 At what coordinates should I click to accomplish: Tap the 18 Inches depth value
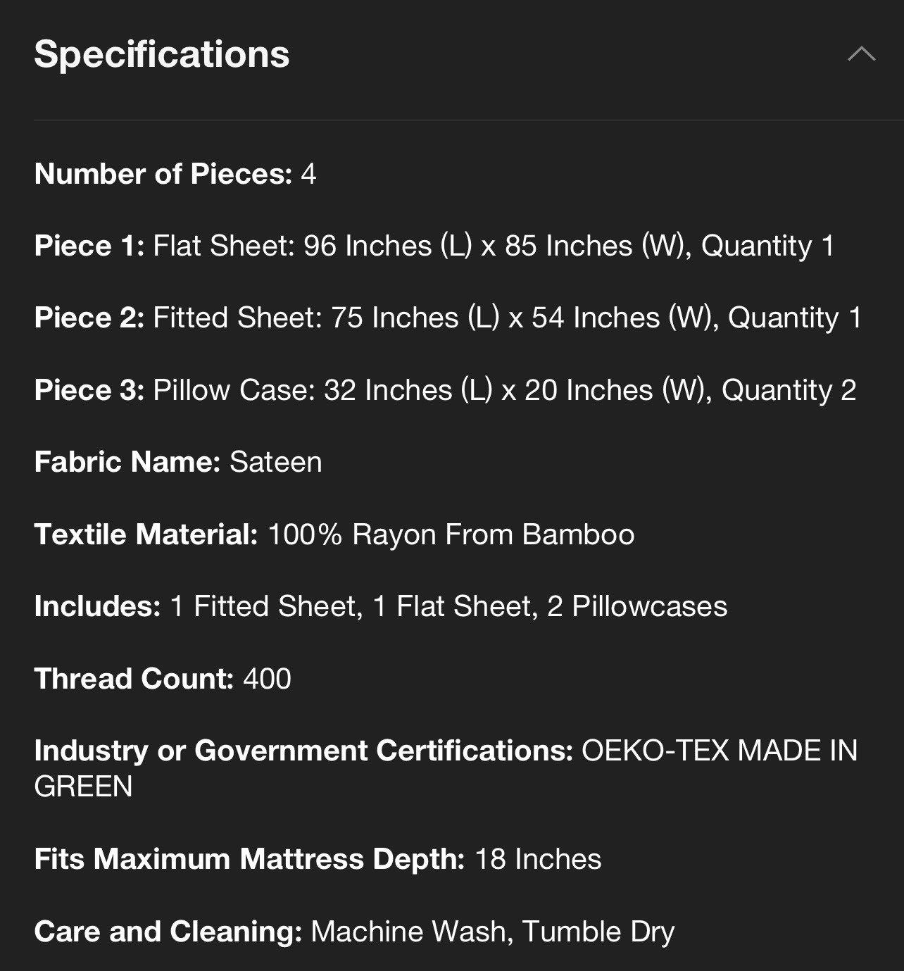(538, 859)
